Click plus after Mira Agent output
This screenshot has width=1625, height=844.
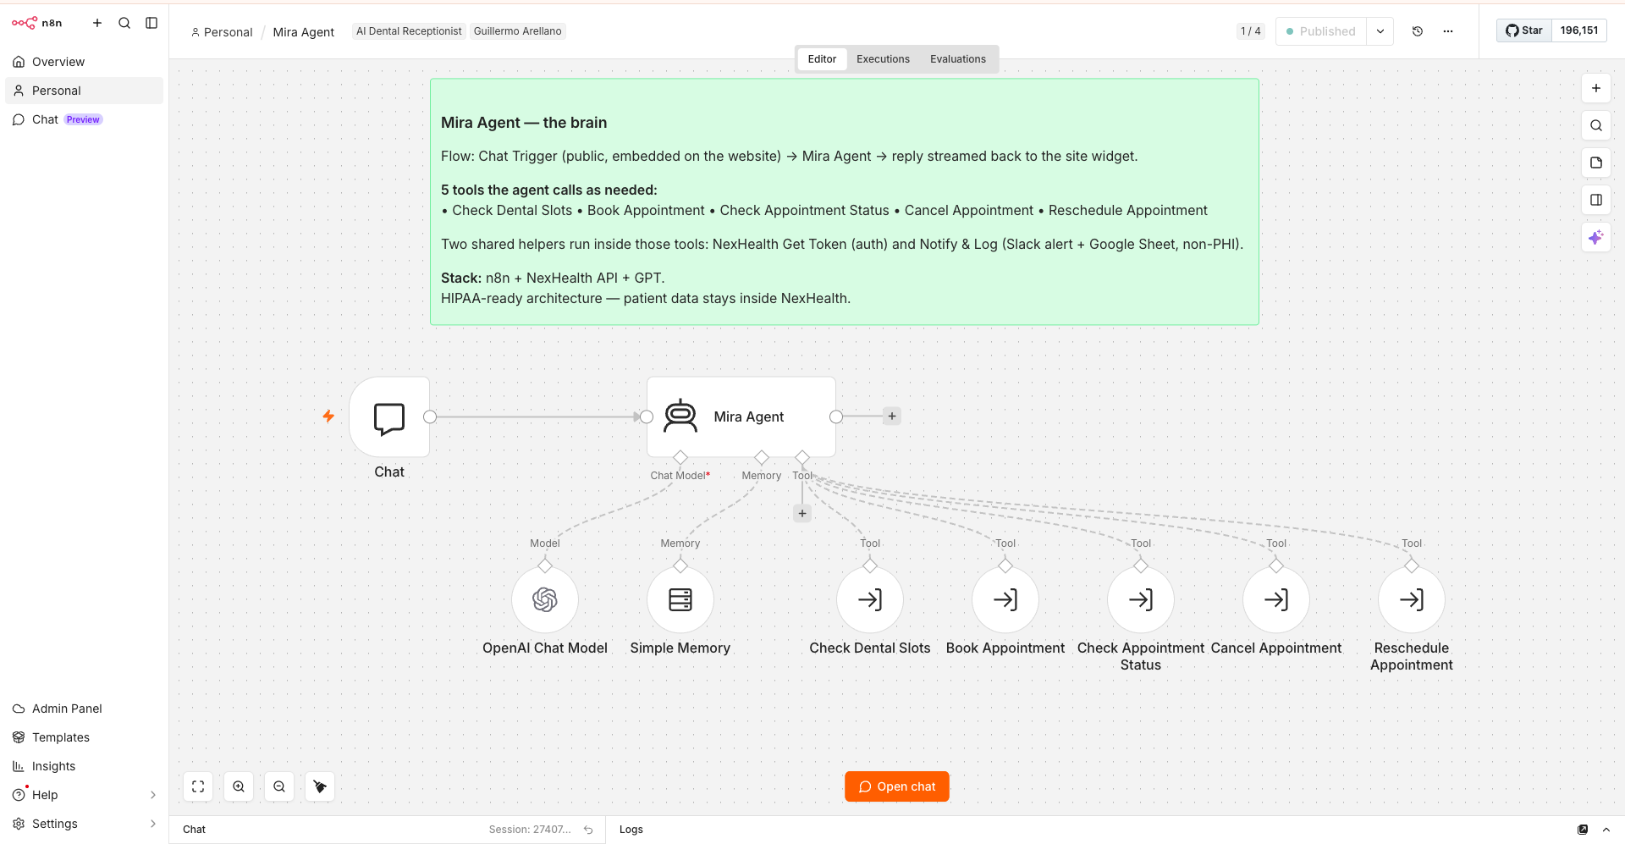pos(892,416)
